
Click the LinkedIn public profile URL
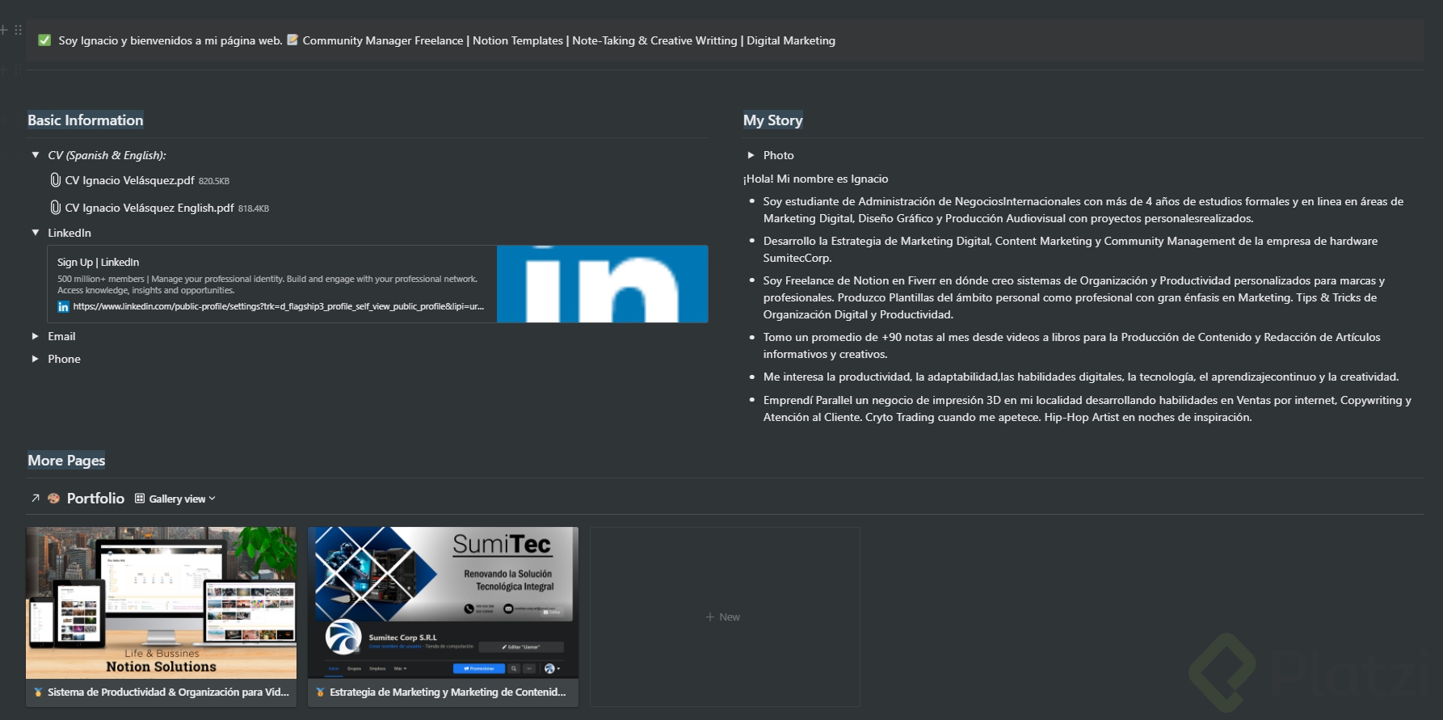click(x=279, y=307)
